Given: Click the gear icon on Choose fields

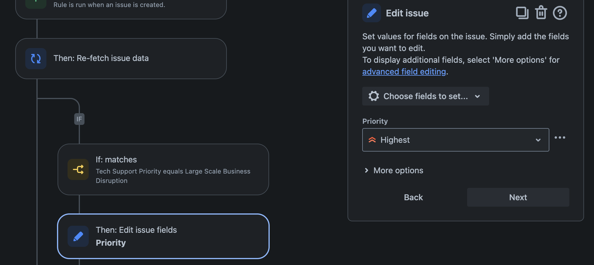Looking at the screenshot, I should [374, 96].
